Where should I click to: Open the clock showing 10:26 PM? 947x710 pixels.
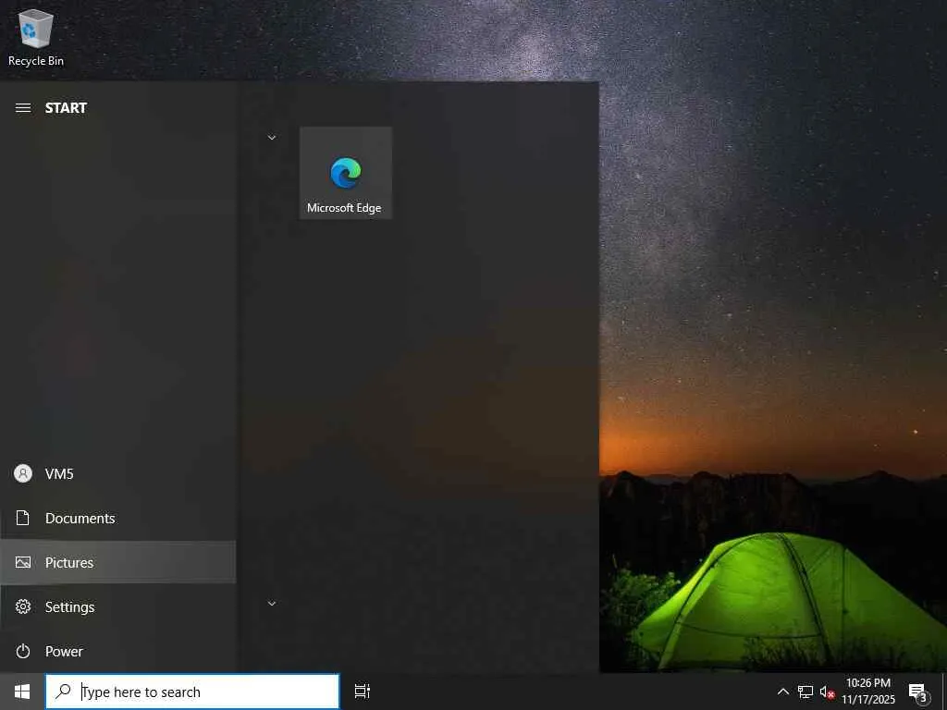(868, 692)
